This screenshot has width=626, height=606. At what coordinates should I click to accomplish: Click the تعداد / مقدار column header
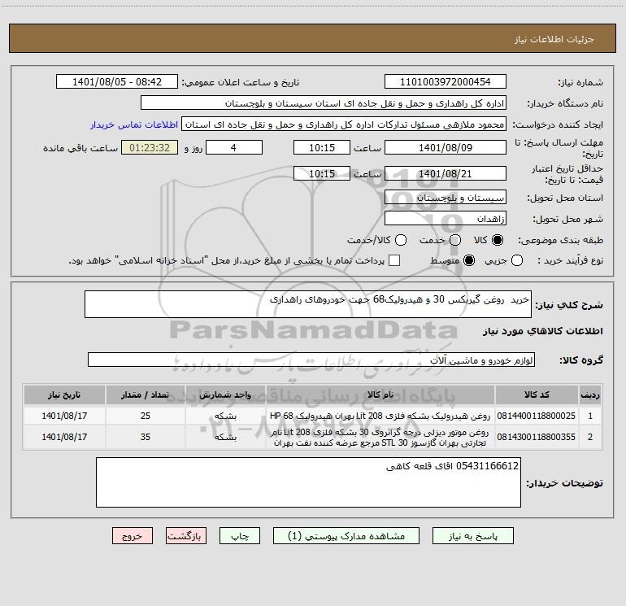146,395
